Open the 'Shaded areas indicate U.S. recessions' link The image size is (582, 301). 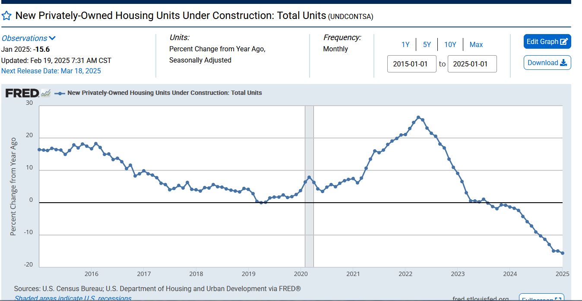click(x=73, y=298)
